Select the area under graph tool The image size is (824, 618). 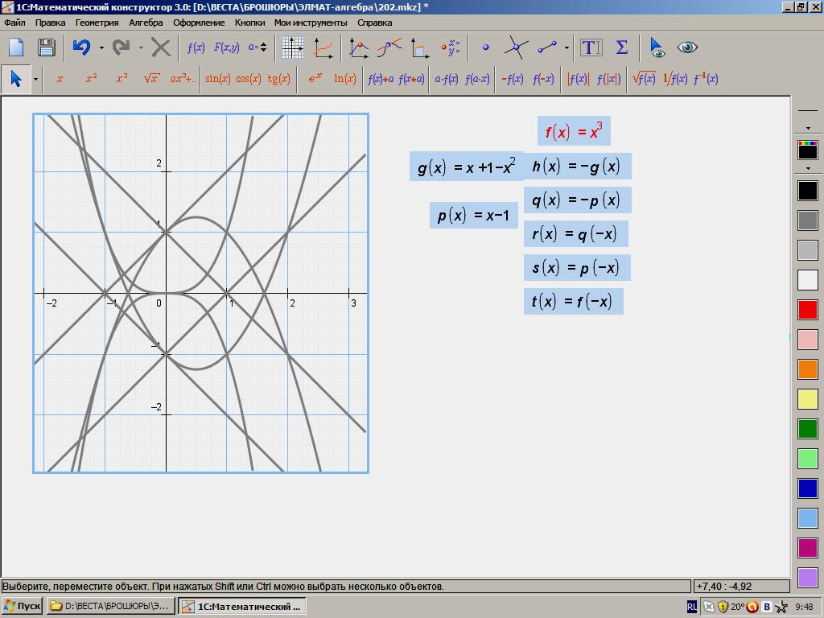coord(419,47)
